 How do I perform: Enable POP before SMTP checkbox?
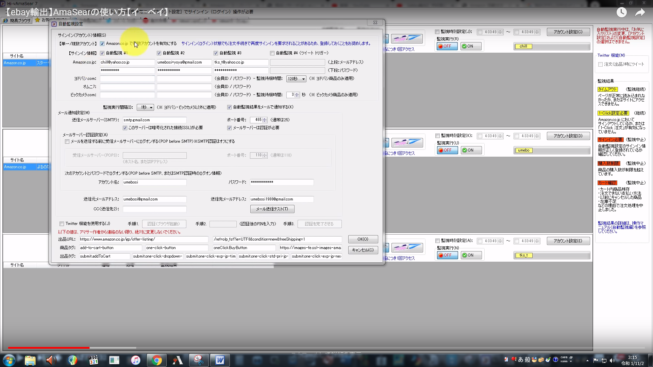pyautogui.click(x=67, y=141)
